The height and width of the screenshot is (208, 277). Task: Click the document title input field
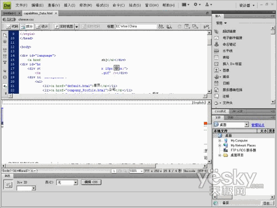(136, 27)
